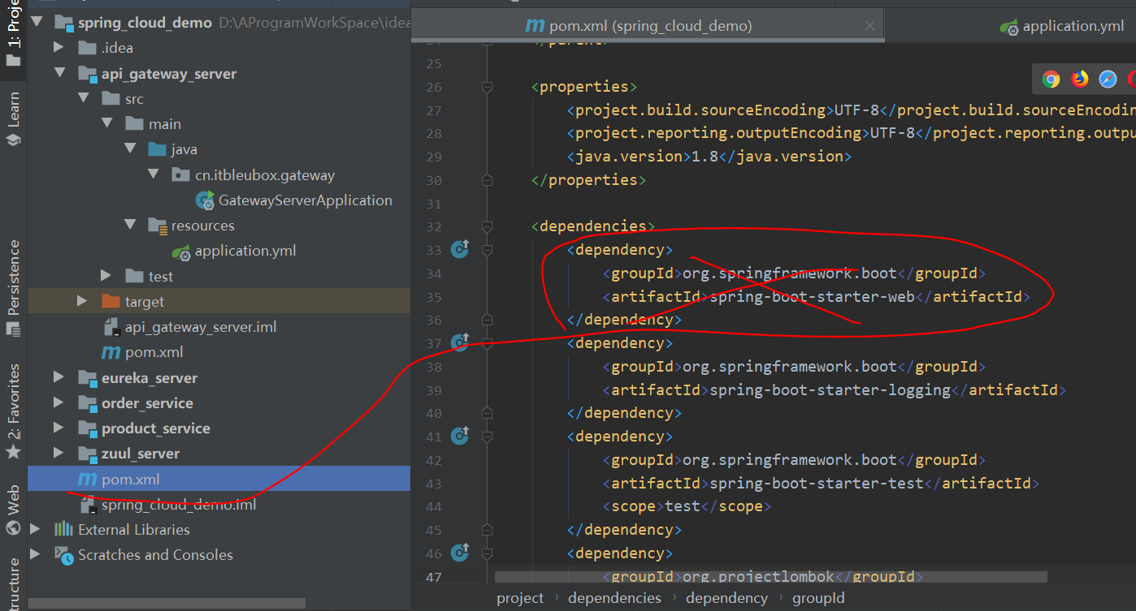Image resolution: width=1136 pixels, height=611 pixels.
Task: Click the zuul_server module folder icon
Action: coord(88,454)
